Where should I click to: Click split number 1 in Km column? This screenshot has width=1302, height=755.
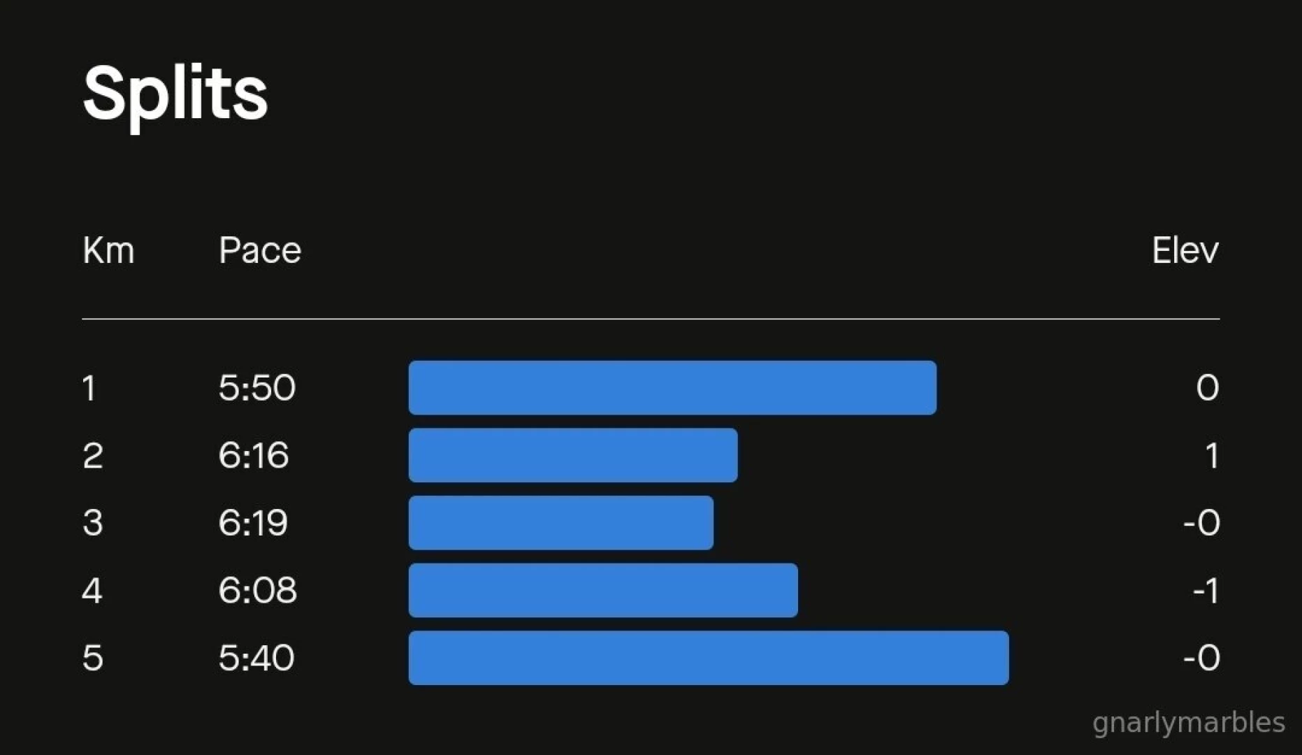[89, 388]
